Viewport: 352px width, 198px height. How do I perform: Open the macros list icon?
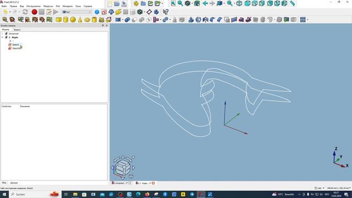(49, 12)
